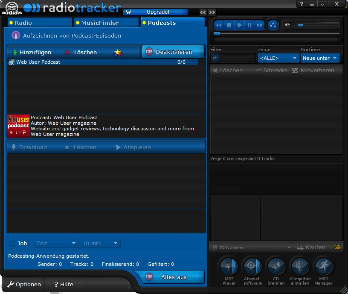Open Kaufen via the shopping cart icon

pos(300,247)
